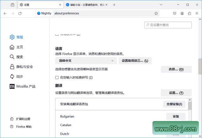The image size is (202, 138).
Task: Click the translation 设置… (T) button
Action: pos(176,93)
